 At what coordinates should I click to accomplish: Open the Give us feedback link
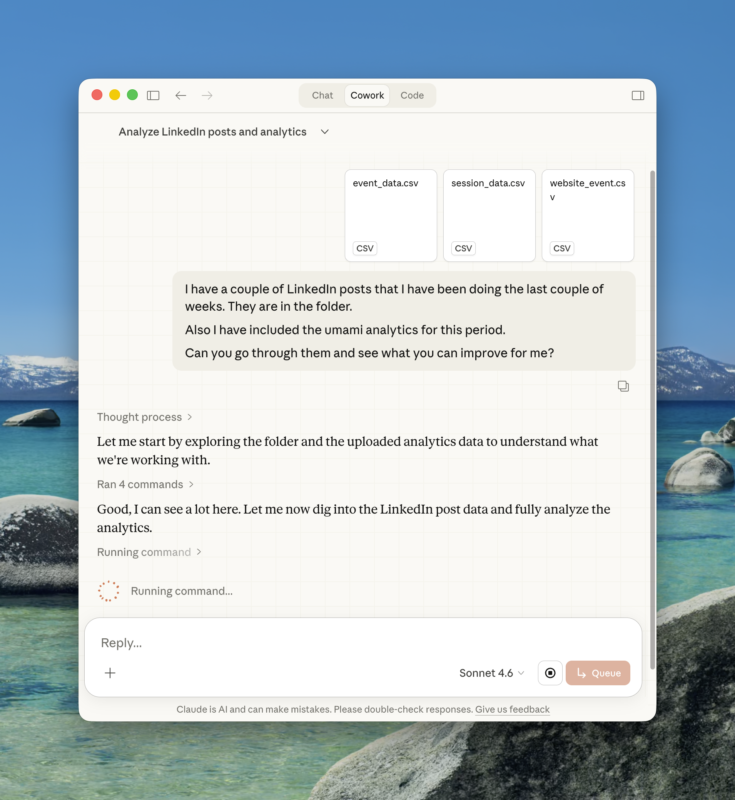[x=512, y=709]
